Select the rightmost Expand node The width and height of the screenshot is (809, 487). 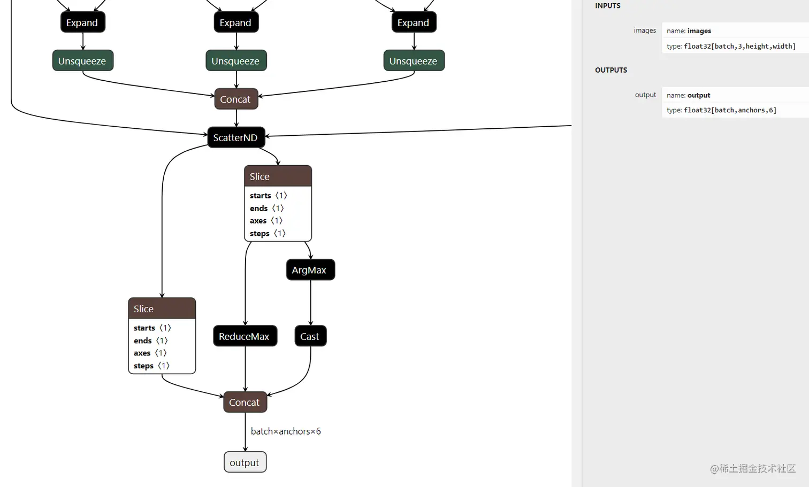click(414, 22)
